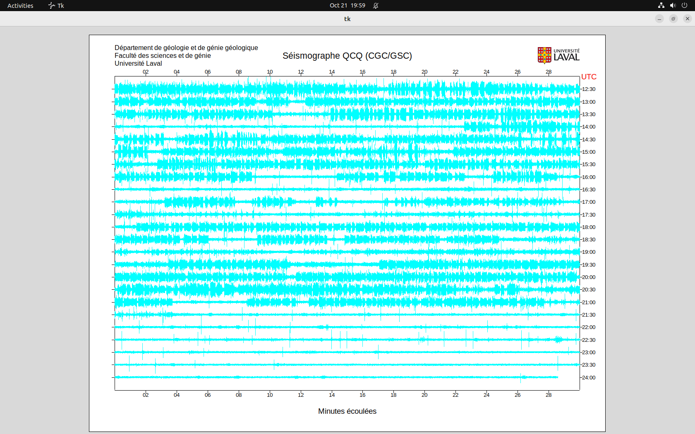Maximize the tk window
Viewport: 695px width, 434px height.
(673, 19)
